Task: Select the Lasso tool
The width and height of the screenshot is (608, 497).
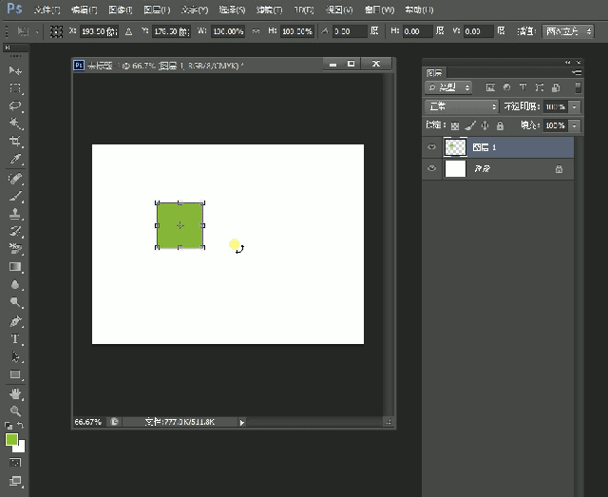Action: pos(15,105)
